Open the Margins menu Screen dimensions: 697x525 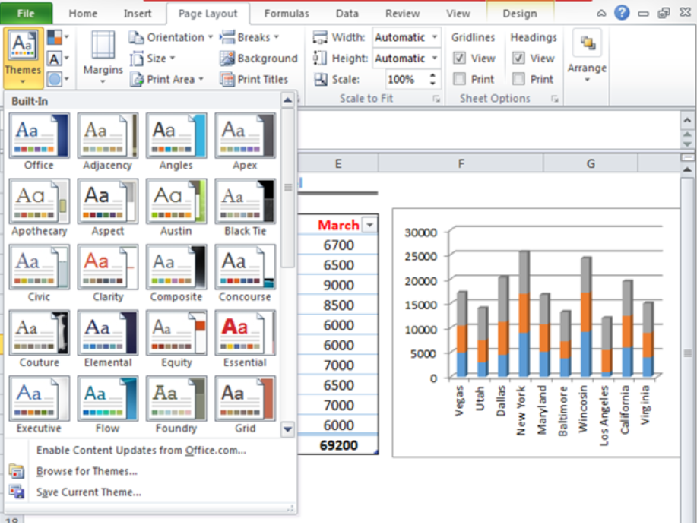coord(103,58)
